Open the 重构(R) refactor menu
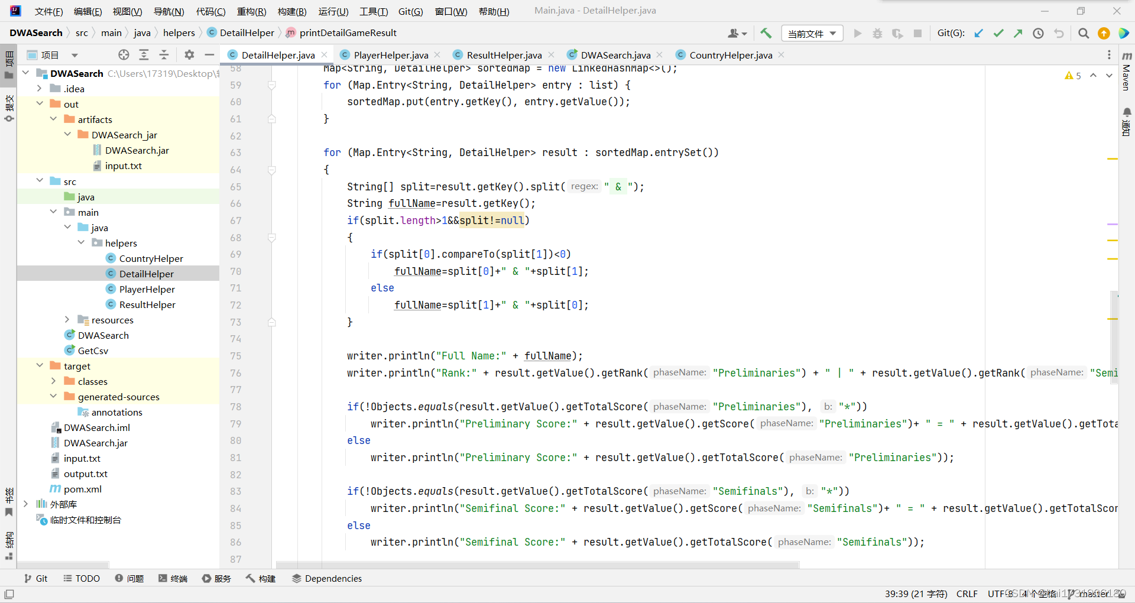This screenshot has width=1135, height=603. (x=251, y=11)
